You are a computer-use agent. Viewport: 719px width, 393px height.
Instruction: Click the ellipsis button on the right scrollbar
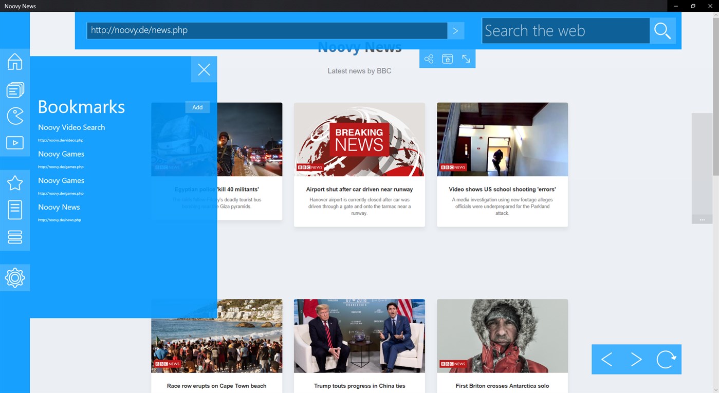pyautogui.click(x=702, y=219)
